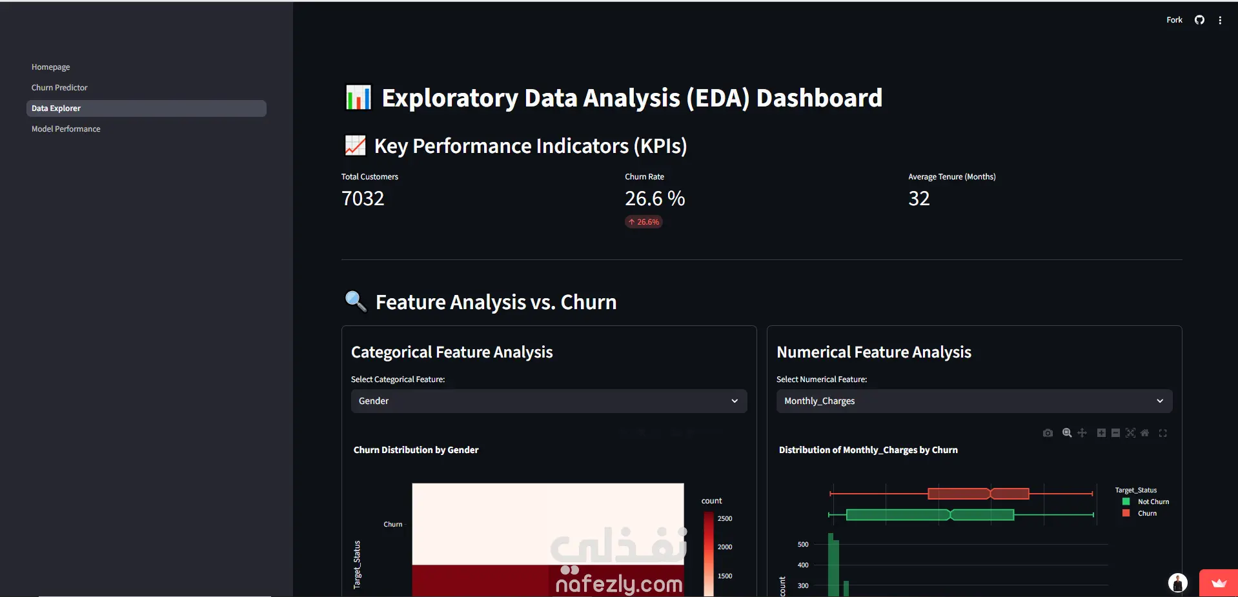Reset plot axes with home icon
Screen dimensions: 1238x597
coord(1144,433)
